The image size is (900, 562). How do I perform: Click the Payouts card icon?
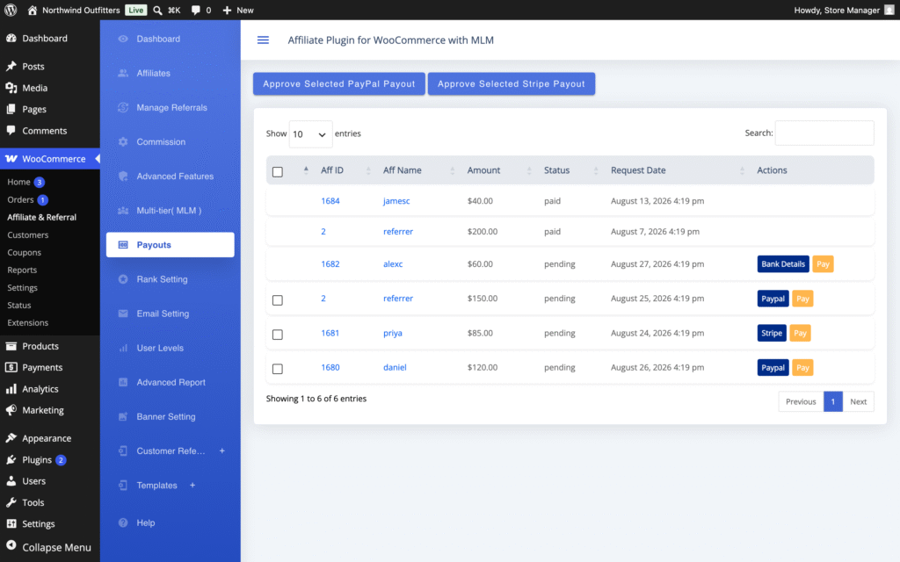123,245
